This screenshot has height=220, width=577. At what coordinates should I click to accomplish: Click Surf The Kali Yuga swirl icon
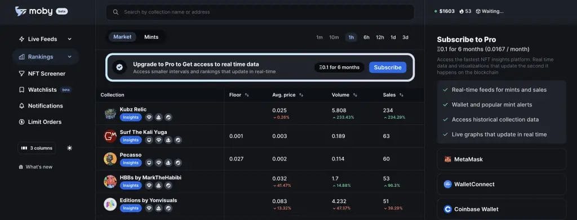click(177, 140)
